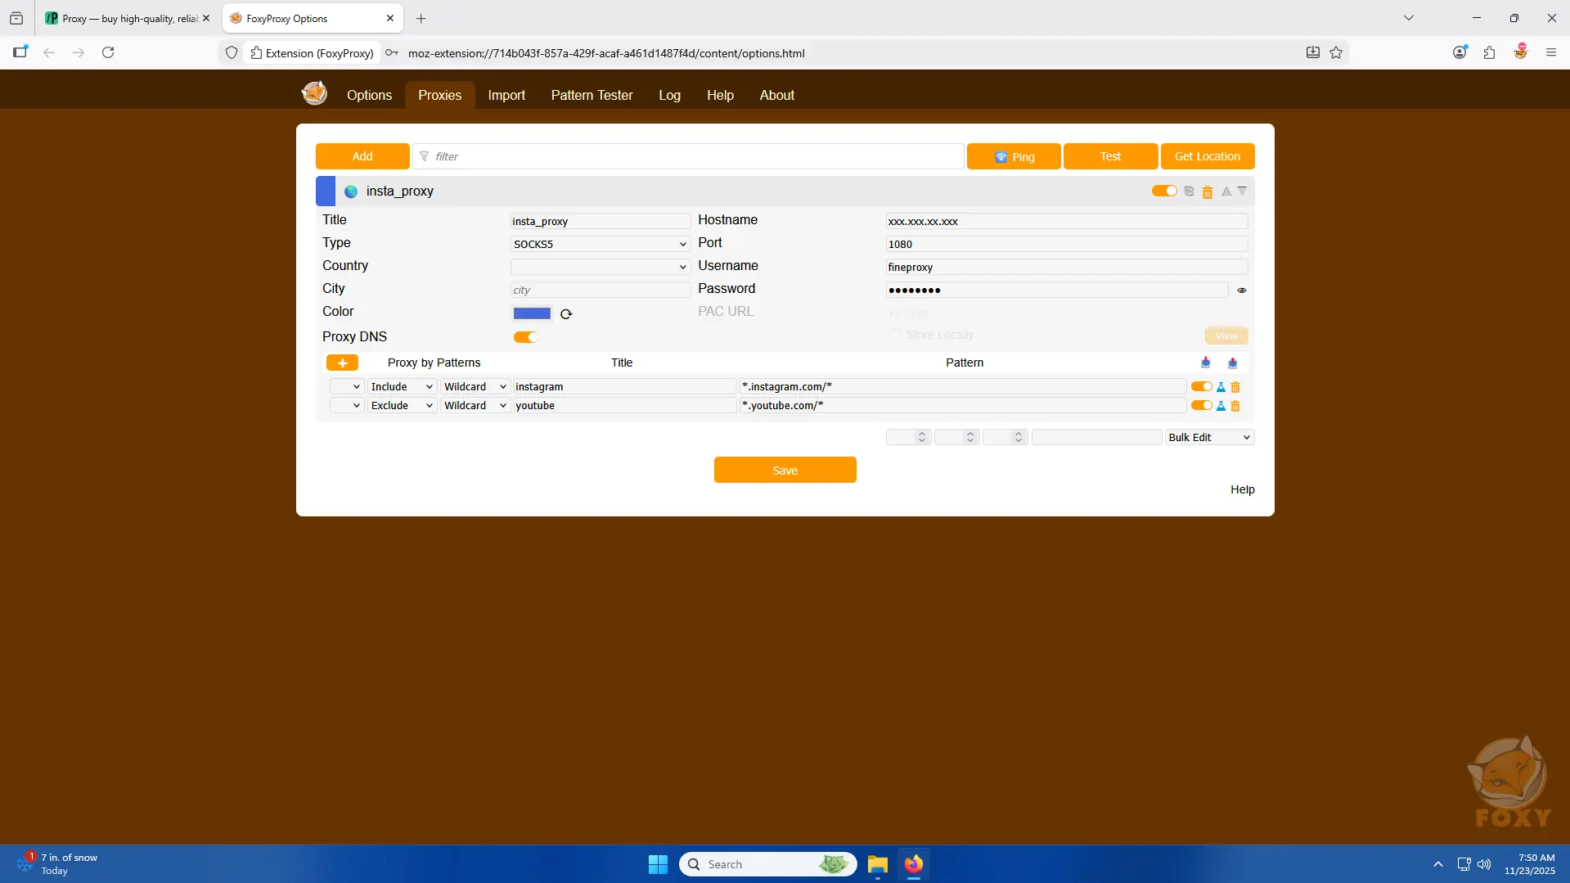
Task: Open File Explorer from the taskbar
Action: (877, 864)
